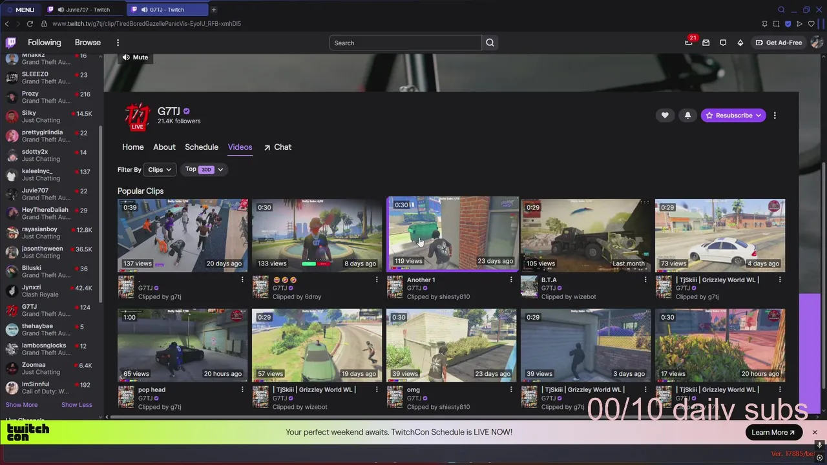827x465 pixels.
Task: Click the Following nav link
Action: point(45,43)
